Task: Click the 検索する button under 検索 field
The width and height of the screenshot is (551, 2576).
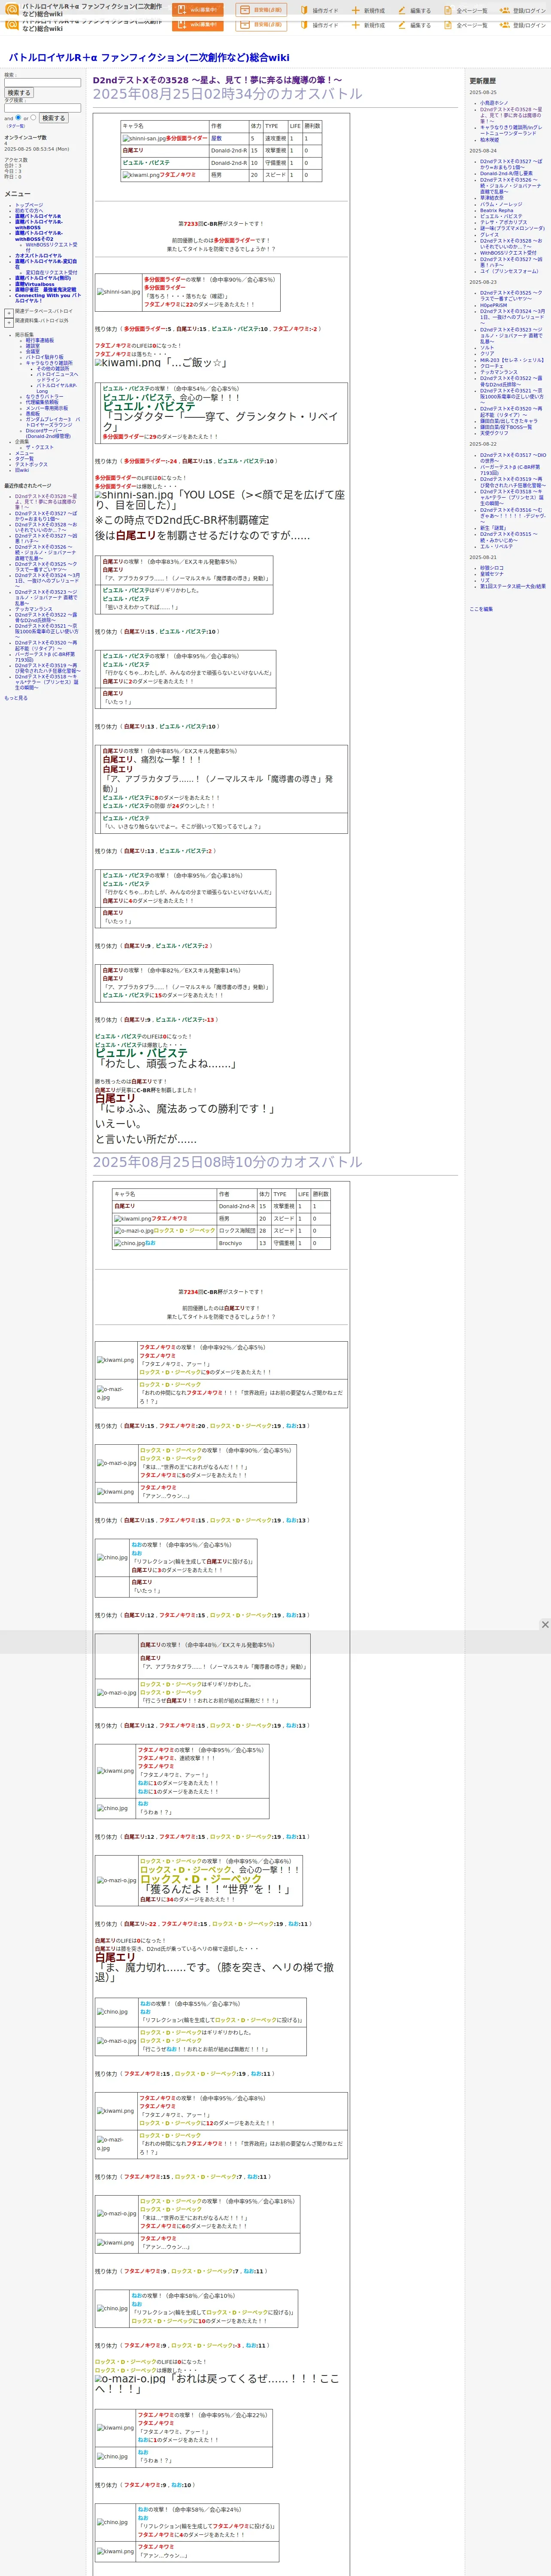Action: pyautogui.click(x=19, y=93)
